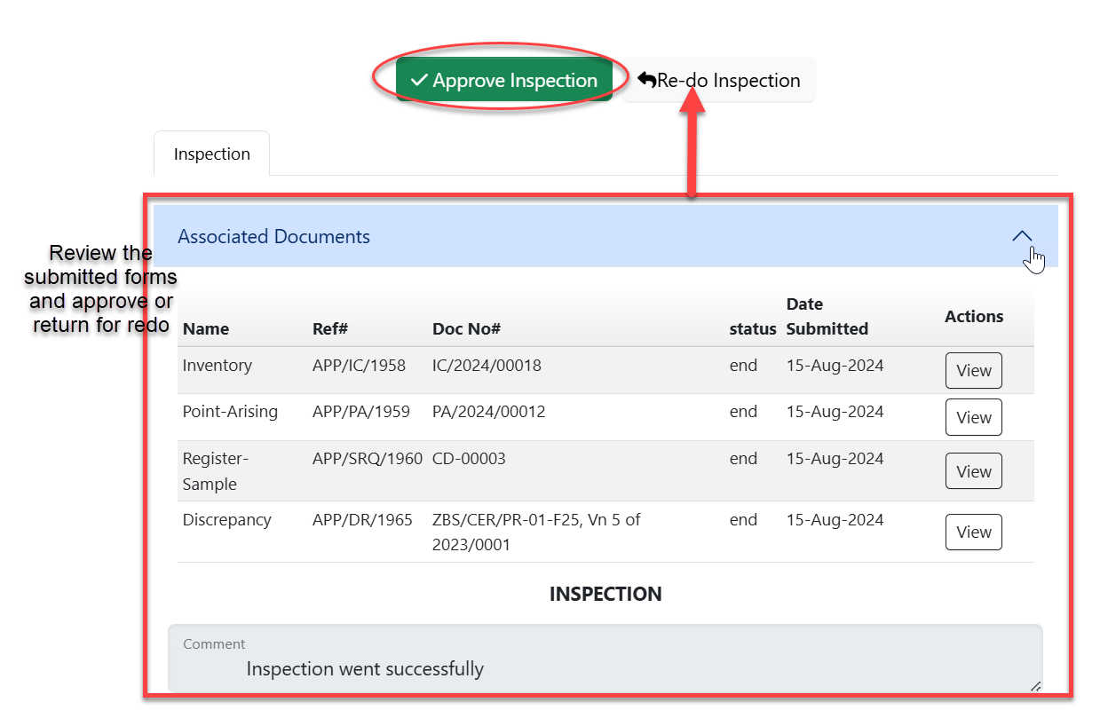Image resolution: width=1100 pixels, height=710 pixels.
Task: Click the undo arrow icon on Re-do Inspection
Action: [646, 81]
